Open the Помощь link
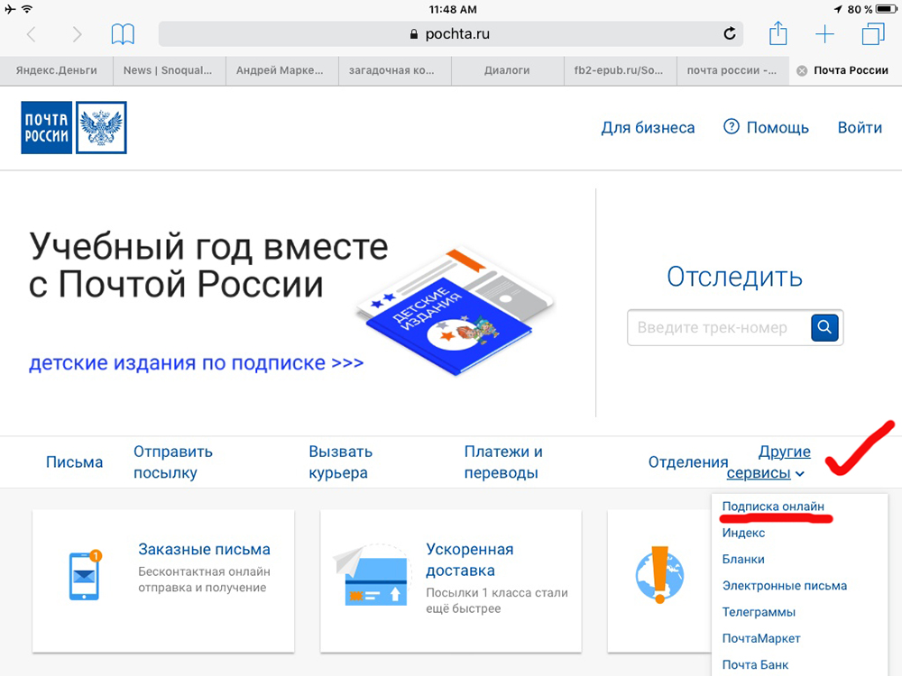The height and width of the screenshot is (676, 902). coord(778,128)
